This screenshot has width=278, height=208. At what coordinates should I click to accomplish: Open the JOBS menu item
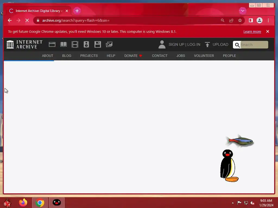point(181,56)
